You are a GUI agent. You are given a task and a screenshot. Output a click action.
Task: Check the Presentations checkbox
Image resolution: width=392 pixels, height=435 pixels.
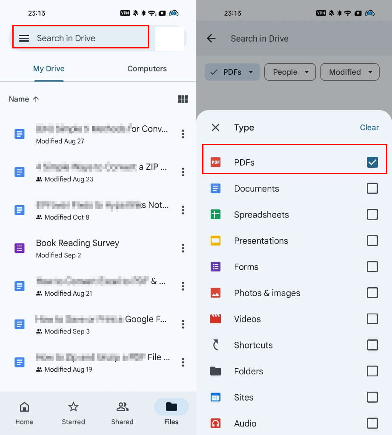tap(372, 240)
